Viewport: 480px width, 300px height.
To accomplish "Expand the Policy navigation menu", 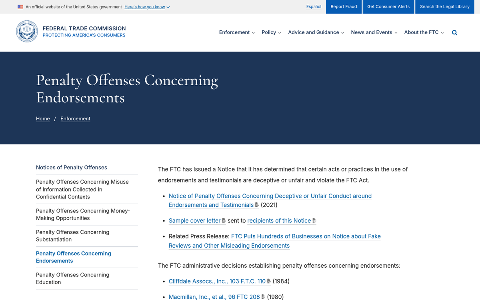I will point(271,32).
